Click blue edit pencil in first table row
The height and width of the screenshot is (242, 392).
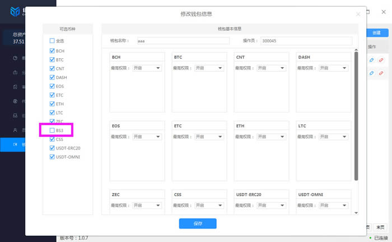pyautogui.click(x=371, y=60)
